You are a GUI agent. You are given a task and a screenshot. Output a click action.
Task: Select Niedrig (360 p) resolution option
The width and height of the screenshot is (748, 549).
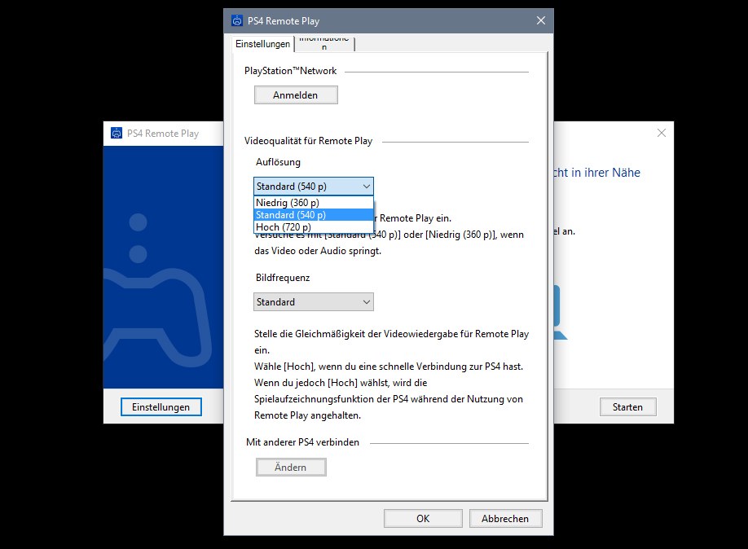314,203
